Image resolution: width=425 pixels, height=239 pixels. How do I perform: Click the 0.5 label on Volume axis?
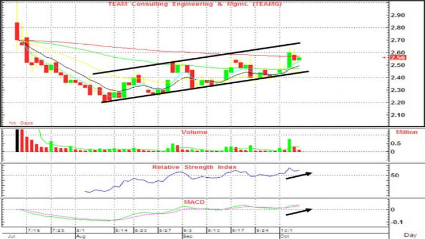point(397,143)
